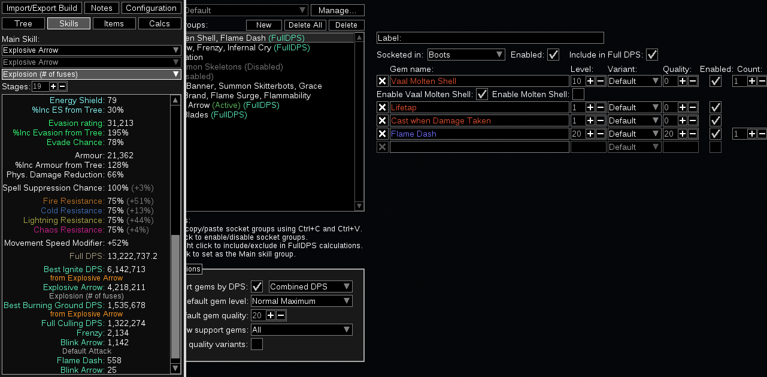
Task: Increase default gem quality value
Action: point(269,315)
